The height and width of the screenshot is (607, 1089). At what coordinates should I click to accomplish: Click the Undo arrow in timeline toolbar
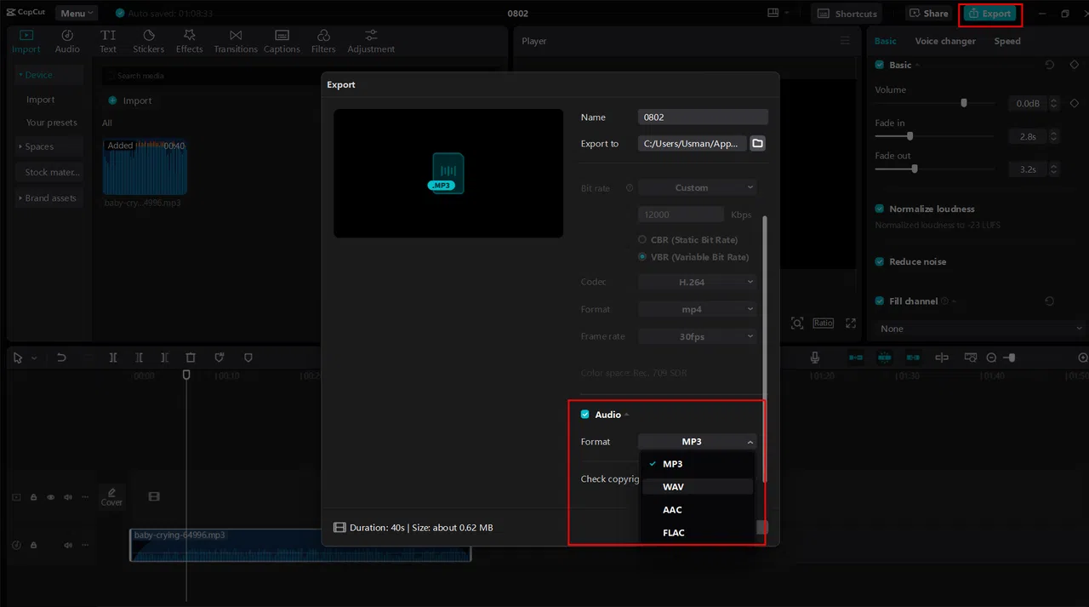tap(61, 358)
